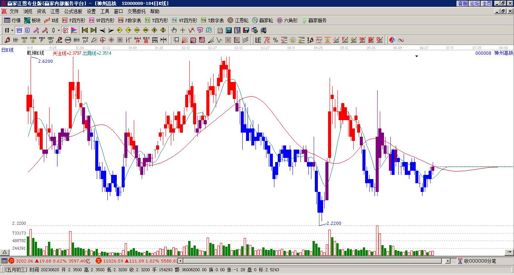The width and height of the screenshot is (514, 275).
Task: Click the 乾坤K线 indicator label
Action: (36, 53)
